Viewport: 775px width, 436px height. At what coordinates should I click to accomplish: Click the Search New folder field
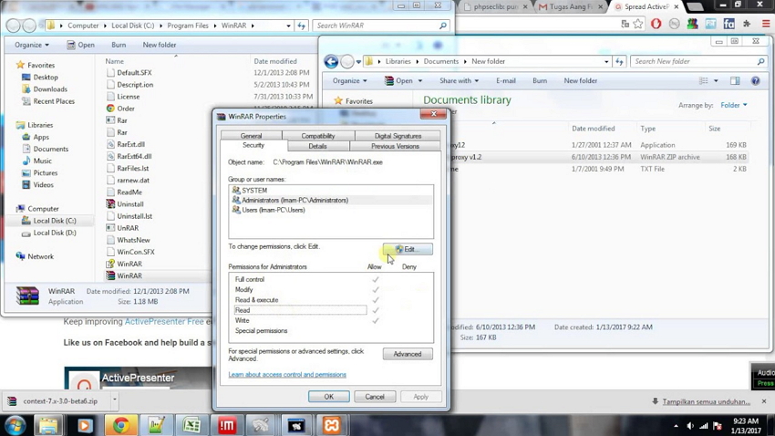coord(698,61)
